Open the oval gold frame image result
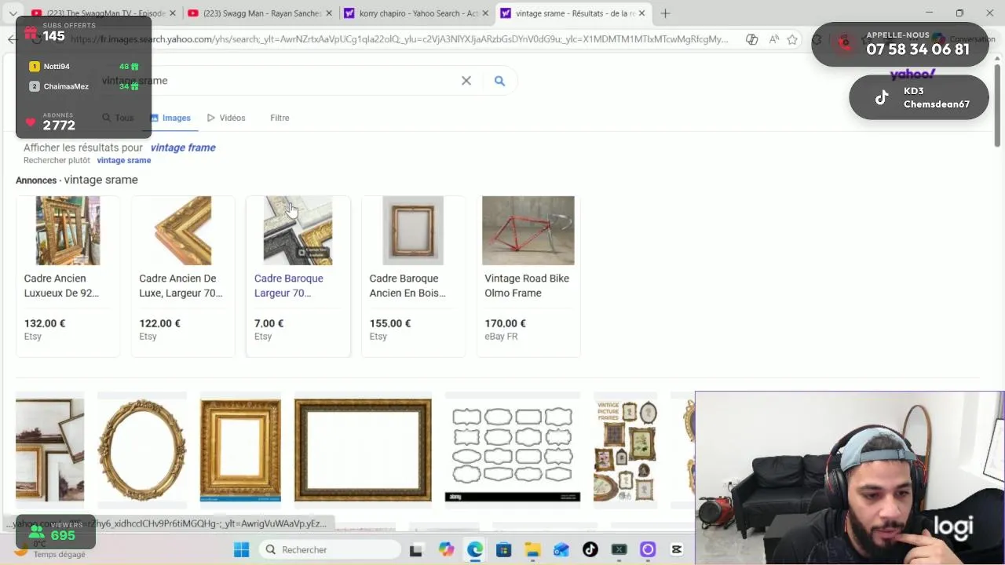Screen dimensions: 1005x565 click(x=142, y=450)
